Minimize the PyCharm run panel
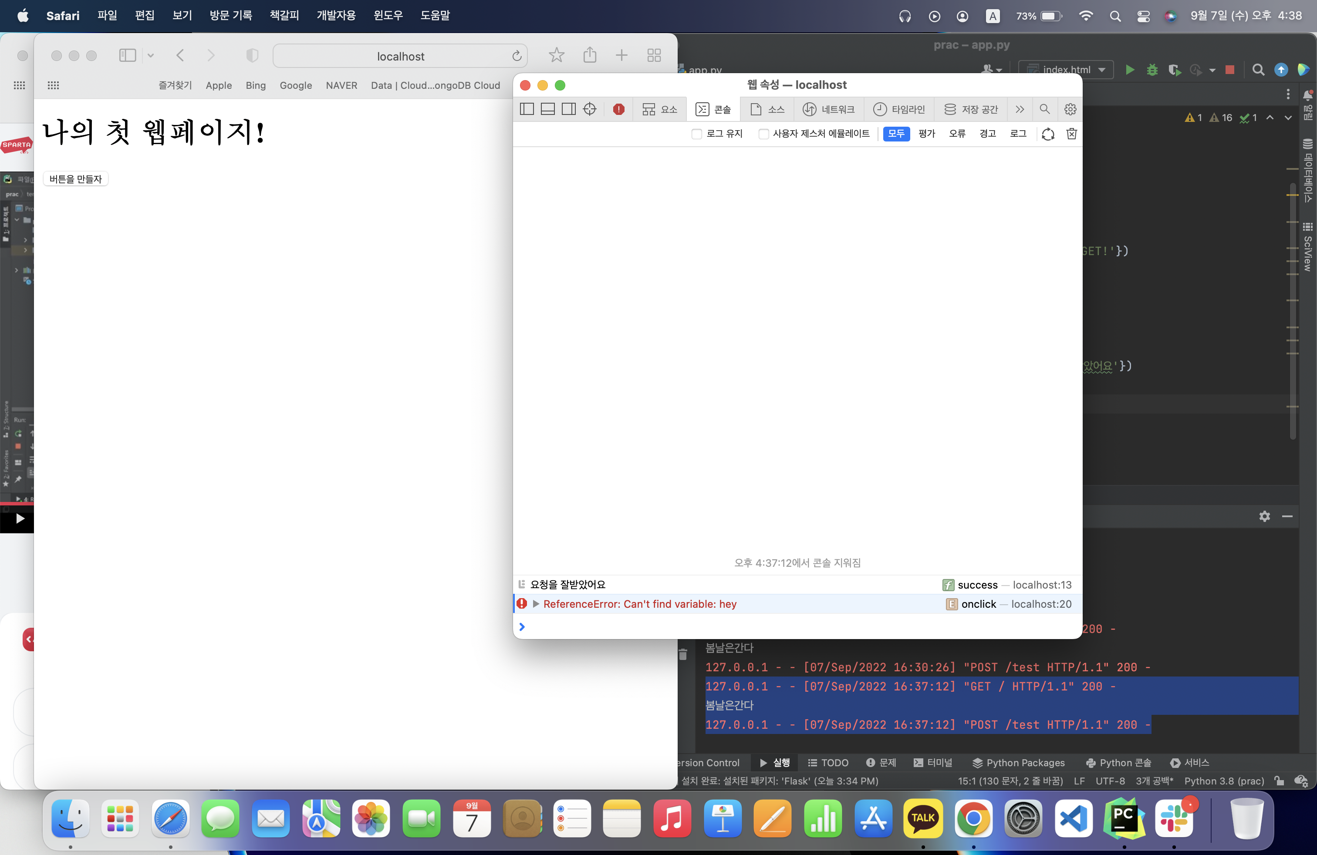The width and height of the screenshot is (1317, 855). pos(1287,516)
